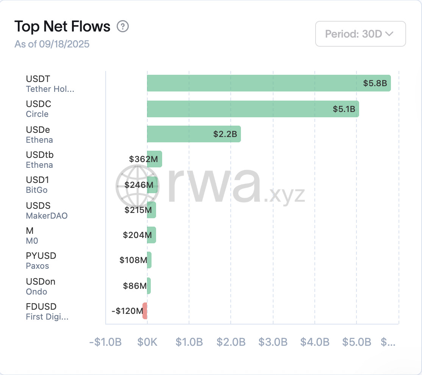Click the Paxos link under PYUSD
Screen dimensions: 422x375
click(x=36, y=266)
